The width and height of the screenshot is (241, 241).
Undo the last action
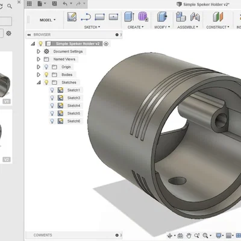coord(65,4)
